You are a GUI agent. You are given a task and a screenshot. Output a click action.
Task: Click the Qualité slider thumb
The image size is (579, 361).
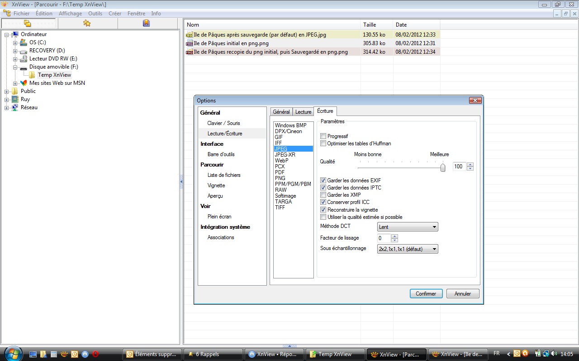443,167
